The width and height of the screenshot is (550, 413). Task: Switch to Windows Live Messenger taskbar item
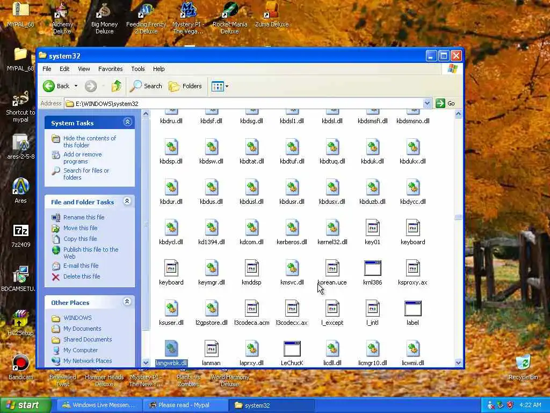point(99,405)
